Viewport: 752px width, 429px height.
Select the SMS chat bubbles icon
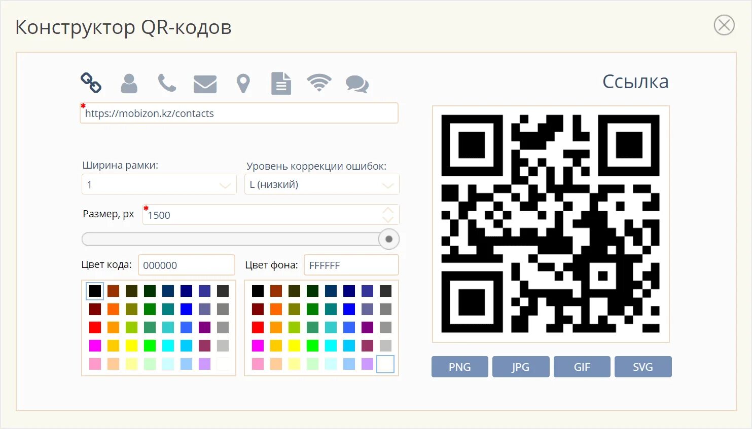click(357, 84)
